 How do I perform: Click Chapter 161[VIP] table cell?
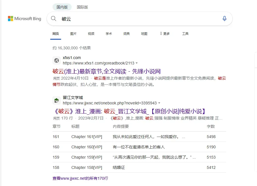pos(87,137)
